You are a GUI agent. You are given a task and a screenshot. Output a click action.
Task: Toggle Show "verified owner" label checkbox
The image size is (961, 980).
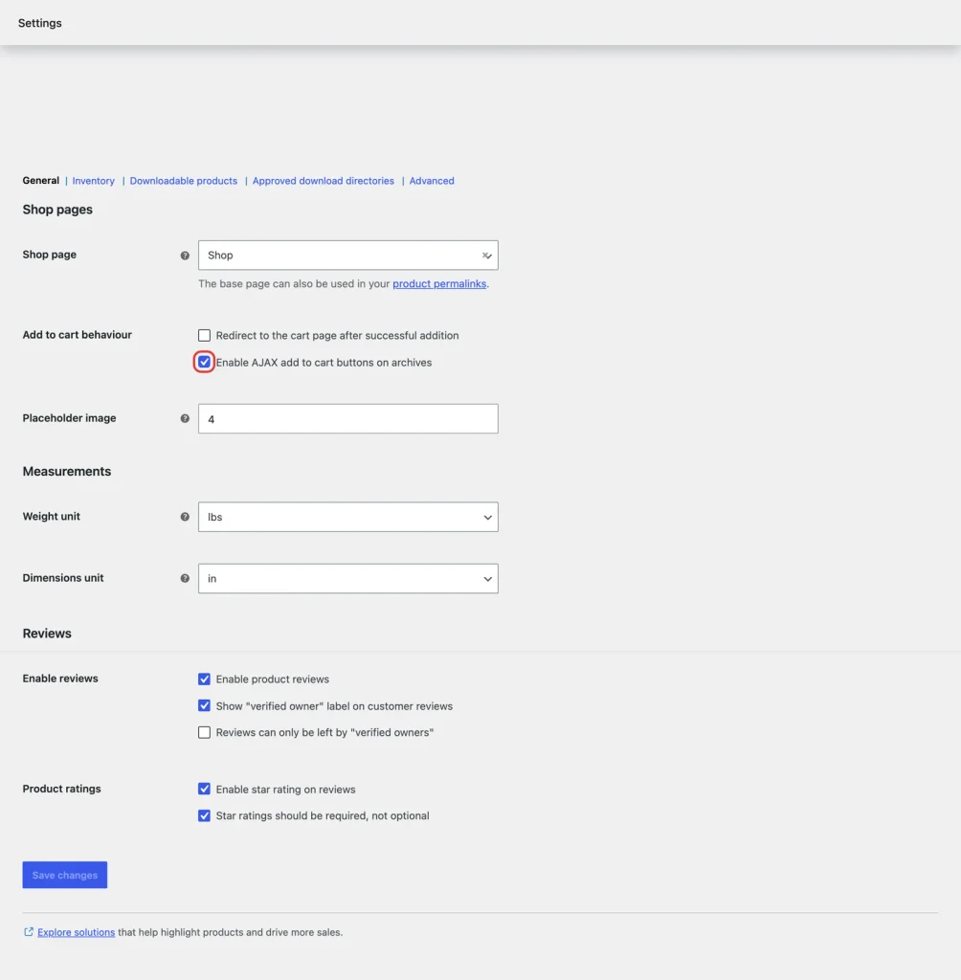coord(204,705)
